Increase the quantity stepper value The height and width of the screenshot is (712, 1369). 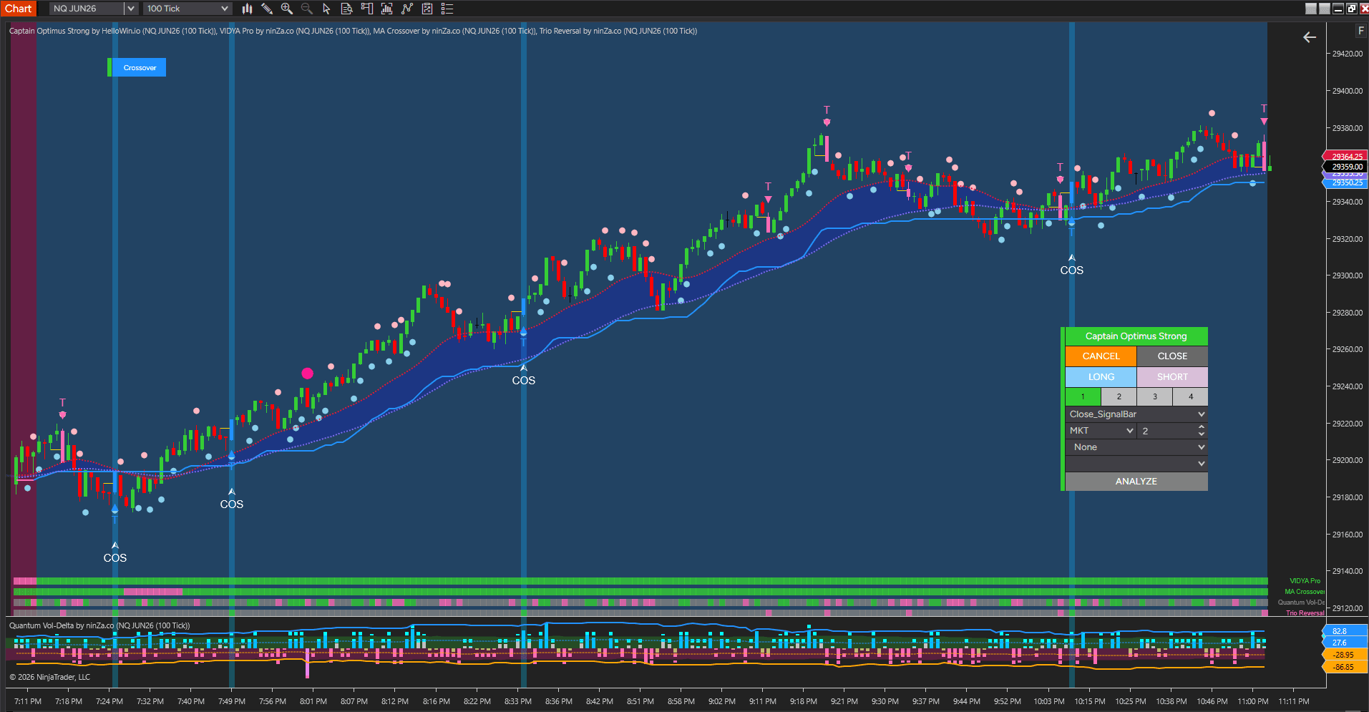(x=1201, y=427)
